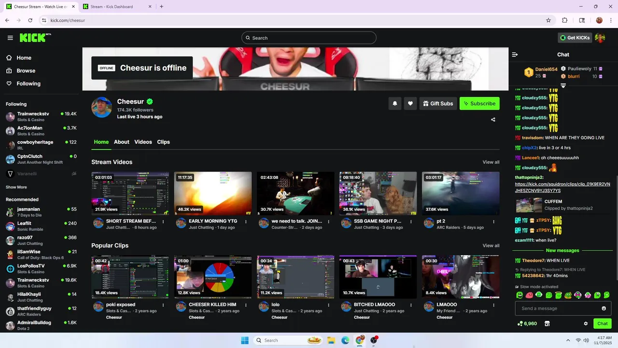
Task: Click the Gift Subs button
Action: pos(438,103)
